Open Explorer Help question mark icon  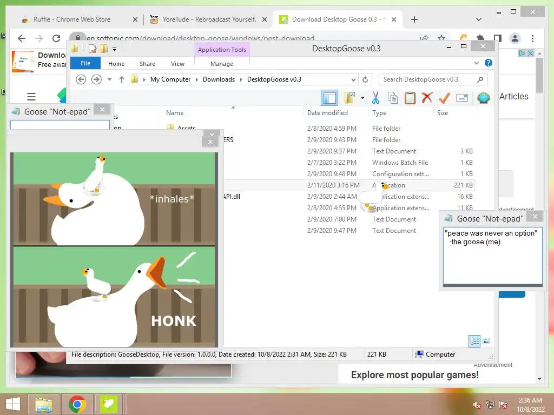coord(489,63)
